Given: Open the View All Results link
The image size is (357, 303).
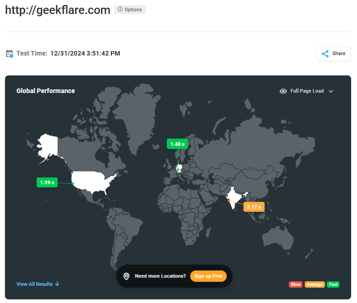Looking at the screenshot, I should pos(38,284).
